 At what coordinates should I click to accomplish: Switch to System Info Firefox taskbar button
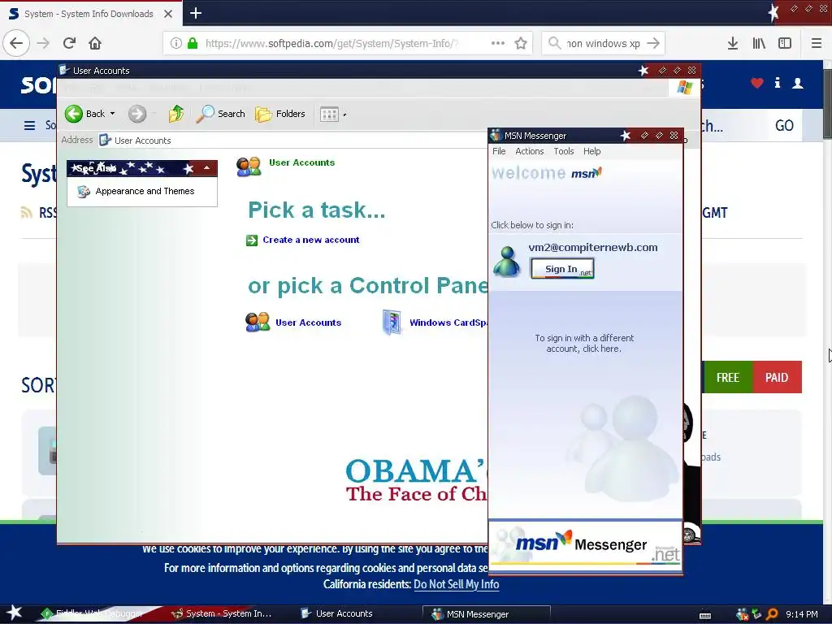pyautogui.click(x=223, y=613)
